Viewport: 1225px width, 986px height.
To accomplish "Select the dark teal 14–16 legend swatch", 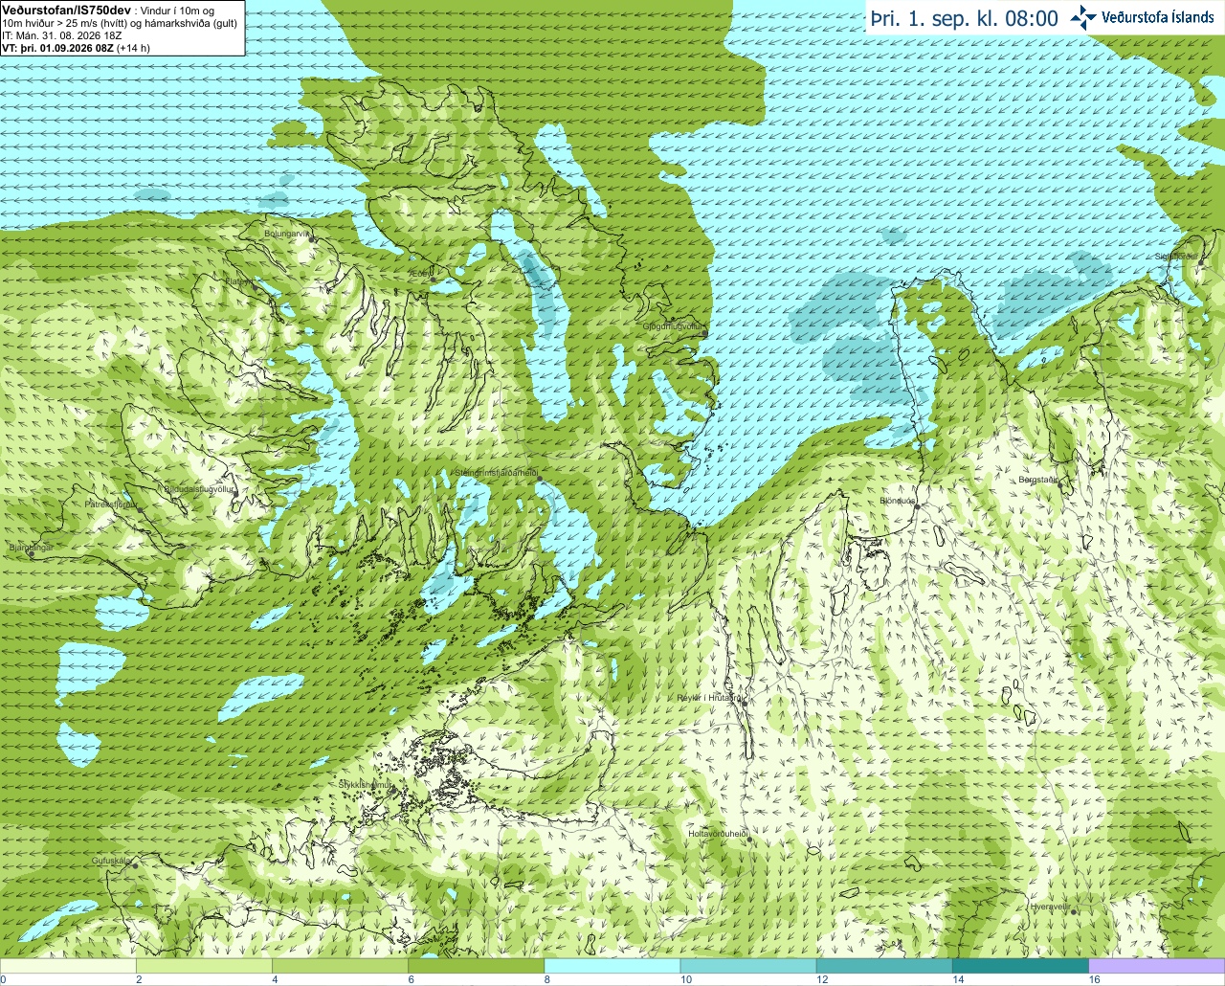I will click(1021, 966).
